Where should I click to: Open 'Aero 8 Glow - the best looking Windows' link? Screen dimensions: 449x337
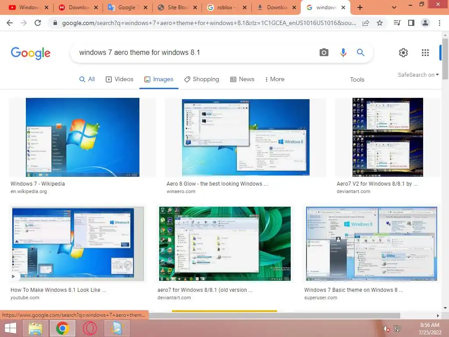click(x=217, y=184)
